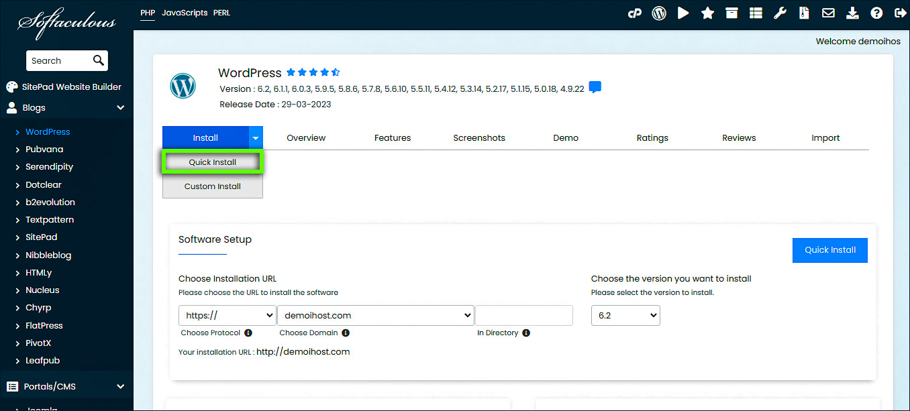This screenshot has width=910, height=411.
Task: Click the search magnifying glass icon
Action: point(99,60)
